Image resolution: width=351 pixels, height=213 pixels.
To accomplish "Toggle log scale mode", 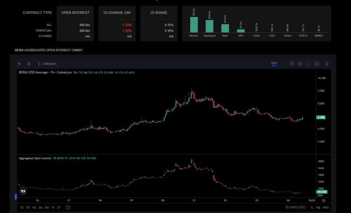I will click(318, 208).
